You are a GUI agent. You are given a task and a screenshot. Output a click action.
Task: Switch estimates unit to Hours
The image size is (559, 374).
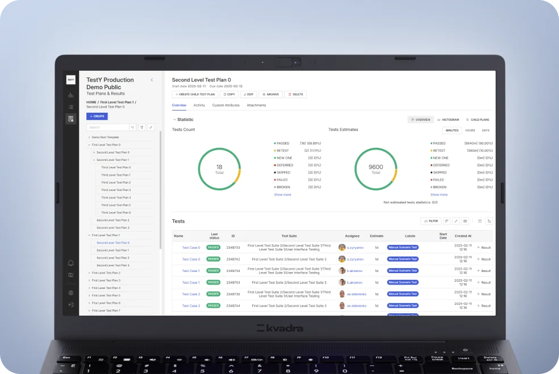coord(470,130)
